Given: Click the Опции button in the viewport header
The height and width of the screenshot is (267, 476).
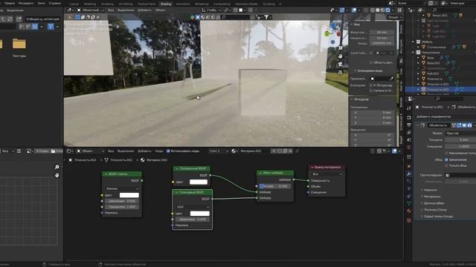Looking at the screenshot, I should [395, 17].
